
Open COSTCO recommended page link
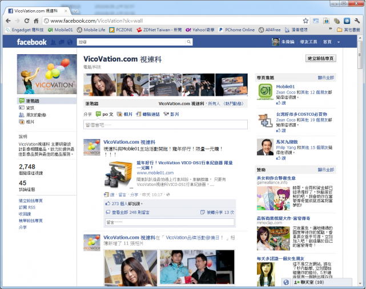(301, 114)
